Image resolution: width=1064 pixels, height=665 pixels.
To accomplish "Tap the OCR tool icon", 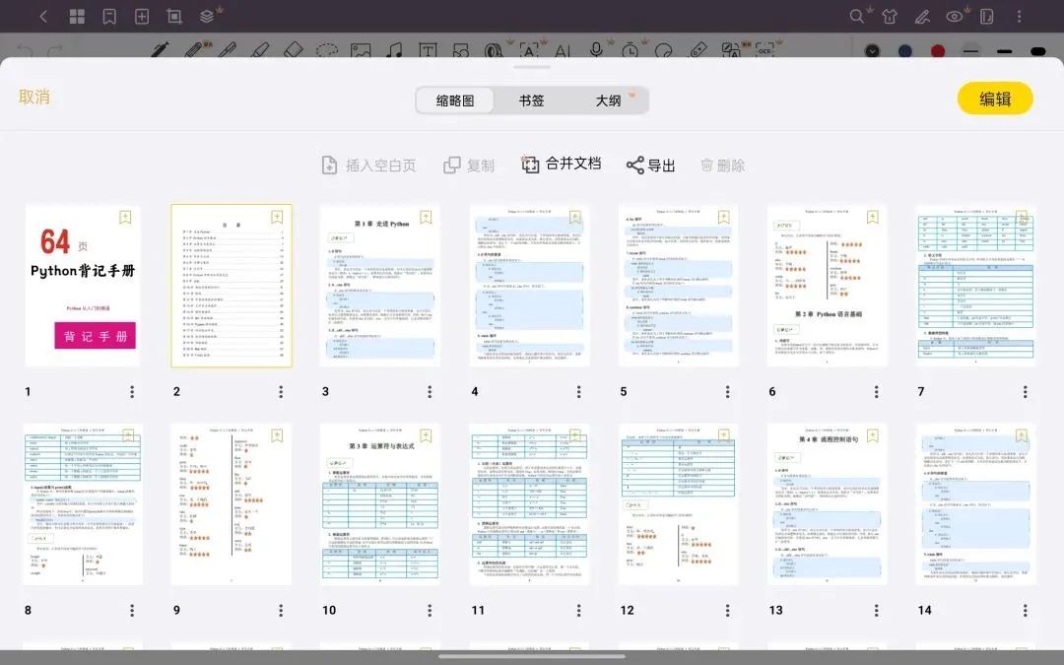I will (765, 50).
